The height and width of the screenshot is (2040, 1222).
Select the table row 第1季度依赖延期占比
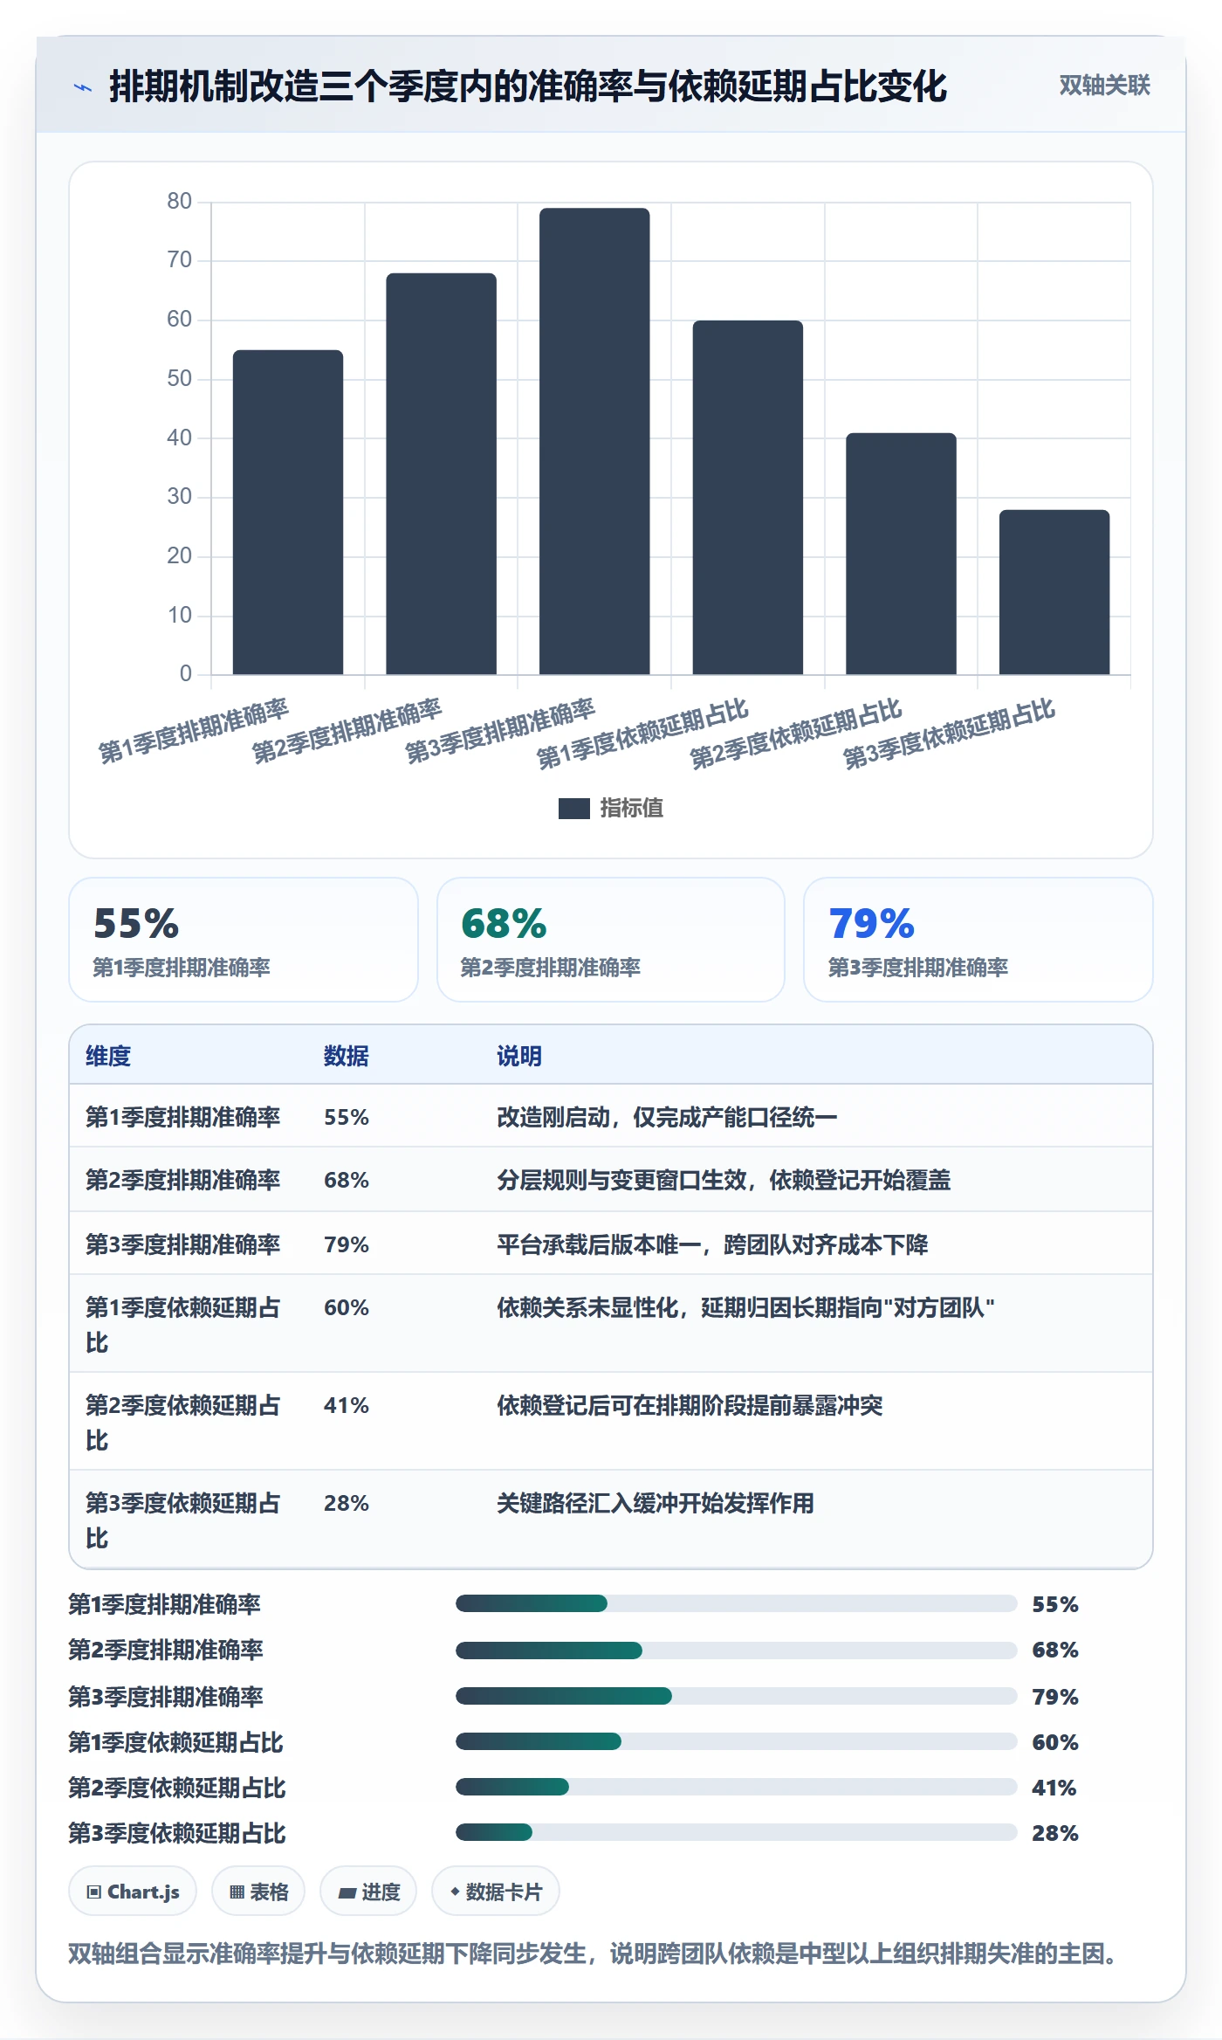point(611,1324)
